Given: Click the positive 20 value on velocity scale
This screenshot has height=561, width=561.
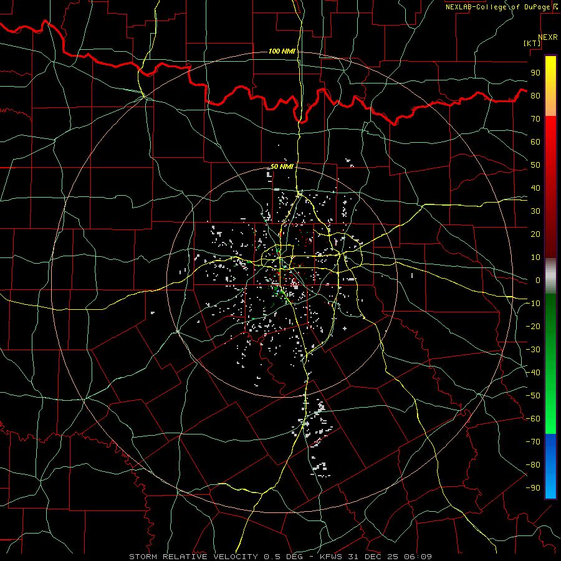Looking at the screenshot, I should (535, 234).
